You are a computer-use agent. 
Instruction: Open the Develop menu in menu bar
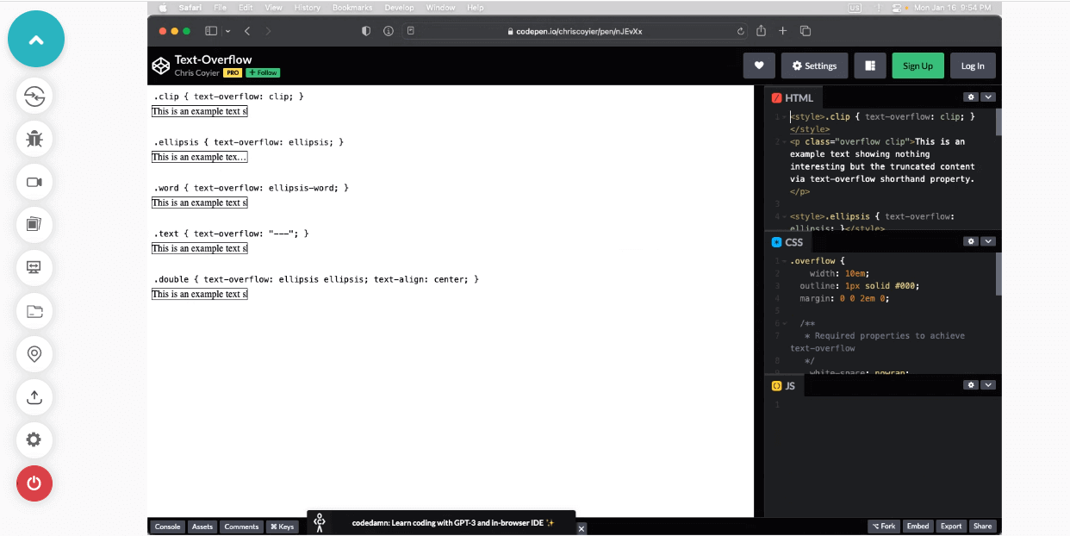point(399,8)
